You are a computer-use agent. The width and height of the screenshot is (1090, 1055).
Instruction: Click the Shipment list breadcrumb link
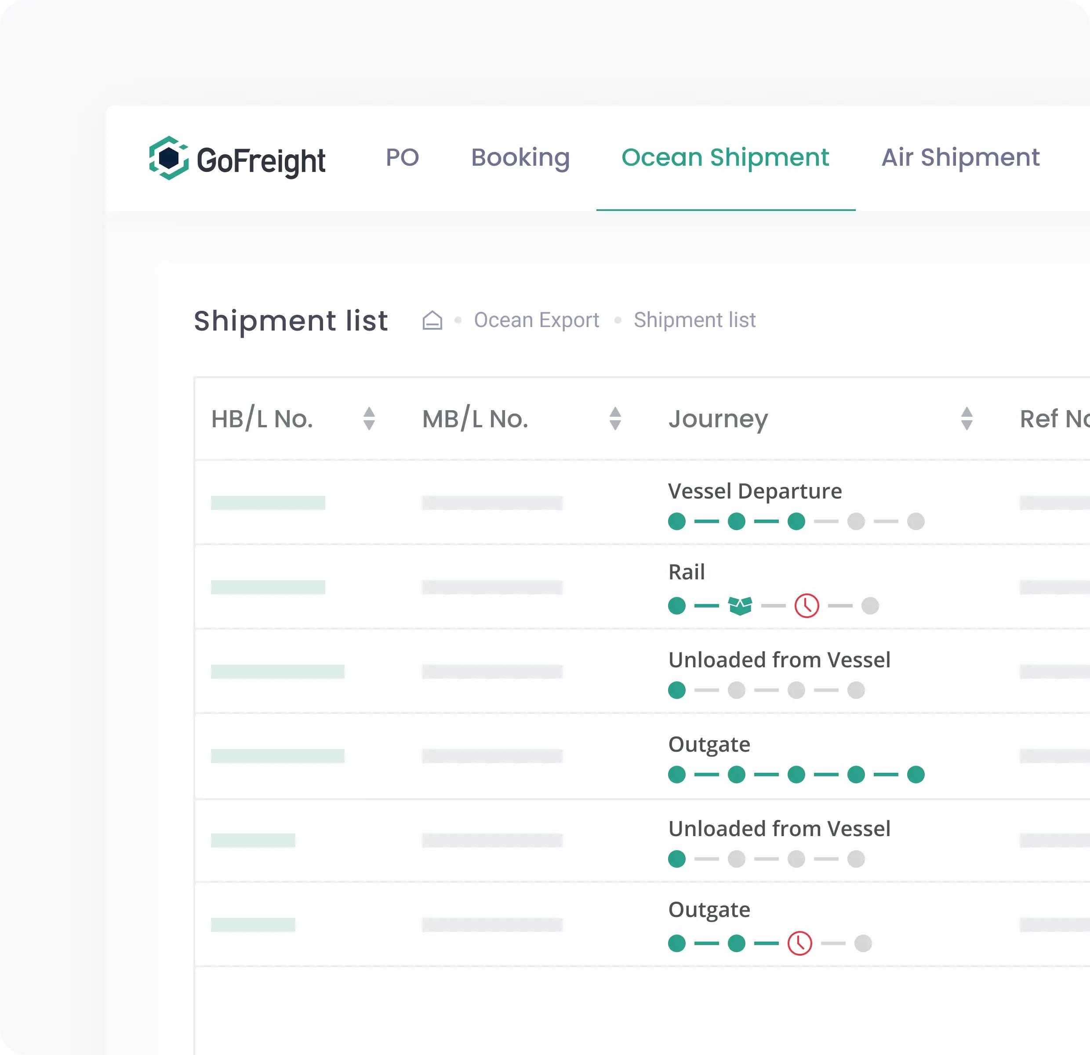point(694,320)
